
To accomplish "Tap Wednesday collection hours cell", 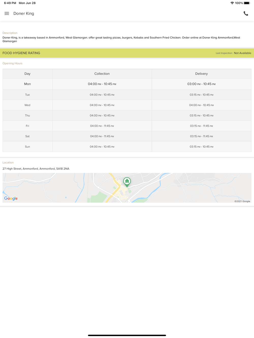I will tap(102, 105).
